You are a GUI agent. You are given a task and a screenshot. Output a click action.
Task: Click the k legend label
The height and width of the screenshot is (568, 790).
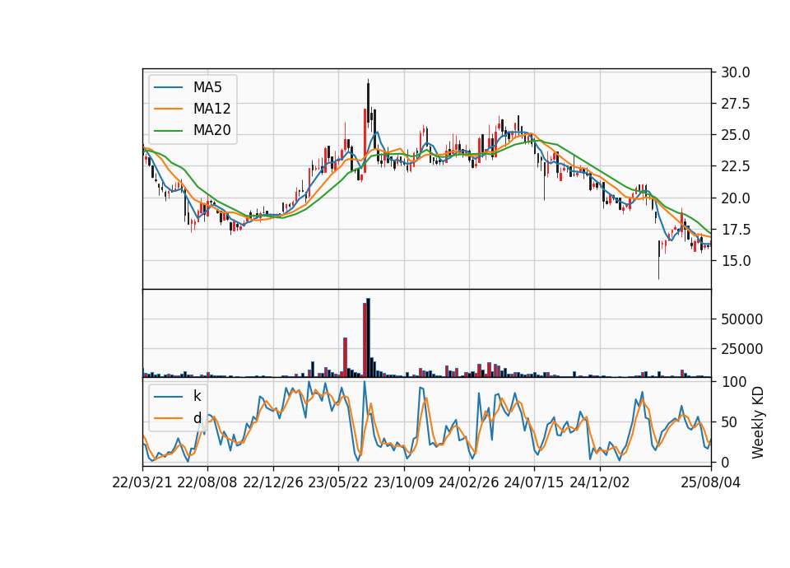point(197,396)
